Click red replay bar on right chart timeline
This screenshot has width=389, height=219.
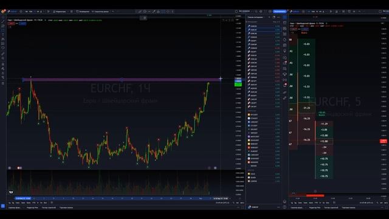pos(315,196)
